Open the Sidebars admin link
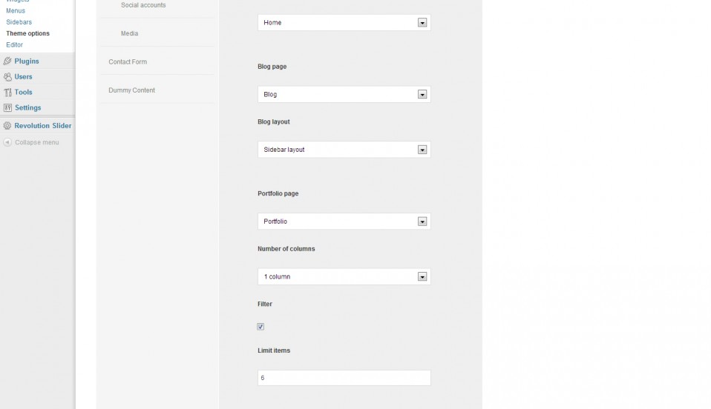This screenshot has height=409, width=711. click(x=19, y=21)
